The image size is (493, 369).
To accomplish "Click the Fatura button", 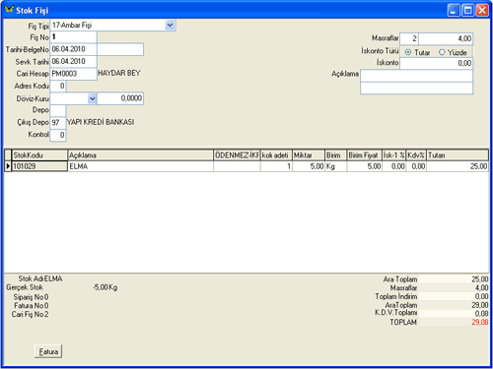I will point(48,351).
